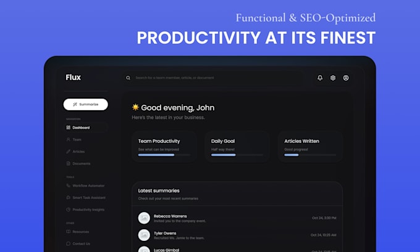Image resolution: width=420 pixels, height=252 pixels.
Task: Open the Articles Written card title
Action: coord(301,141)
